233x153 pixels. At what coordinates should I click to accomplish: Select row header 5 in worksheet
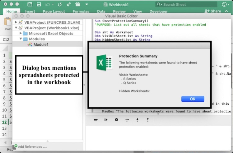tap(4, 79)
